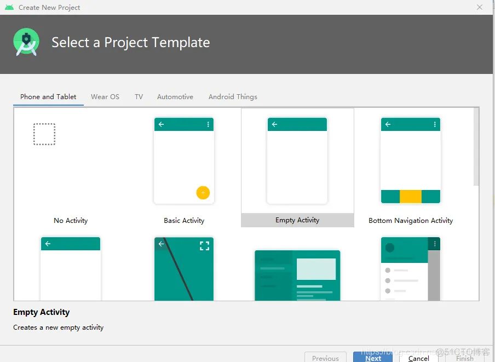Screen dimensions: 495x362
Task: Click the Next button
Action: coord(373,357)
